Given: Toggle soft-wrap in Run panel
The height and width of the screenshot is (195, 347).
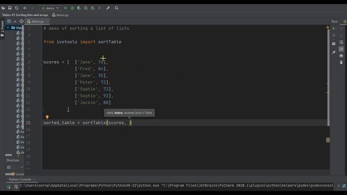Looking at the screenshot, I should coord(341,42).
